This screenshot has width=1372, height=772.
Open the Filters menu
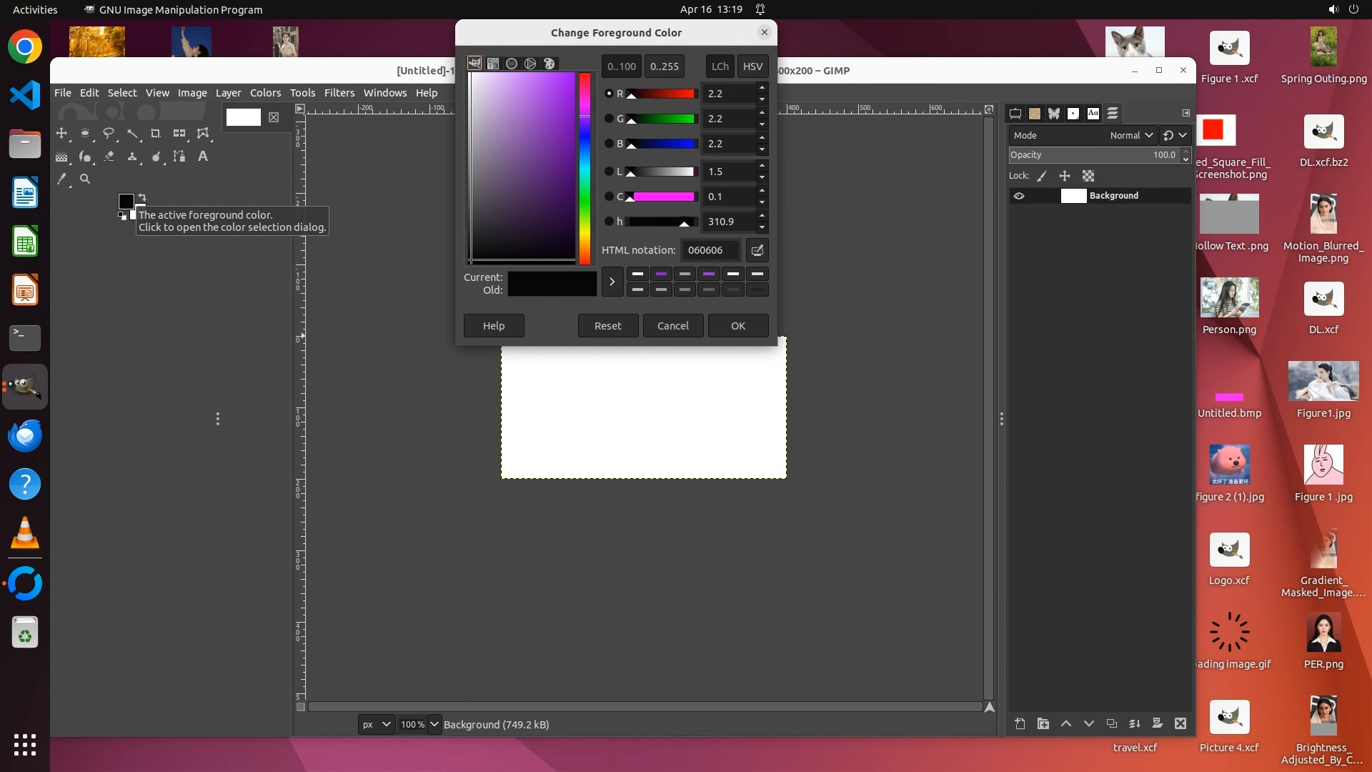click(339, 93)
